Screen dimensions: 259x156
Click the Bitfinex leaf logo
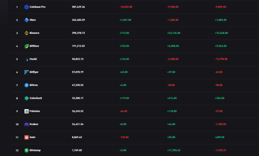27,46
